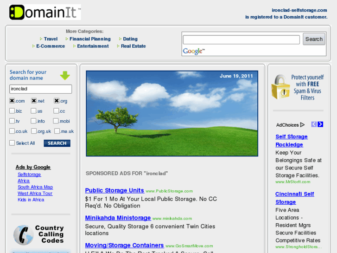Click the Google logo under search box
This screenshot has width=337, height=253.
tap(193, 51)
